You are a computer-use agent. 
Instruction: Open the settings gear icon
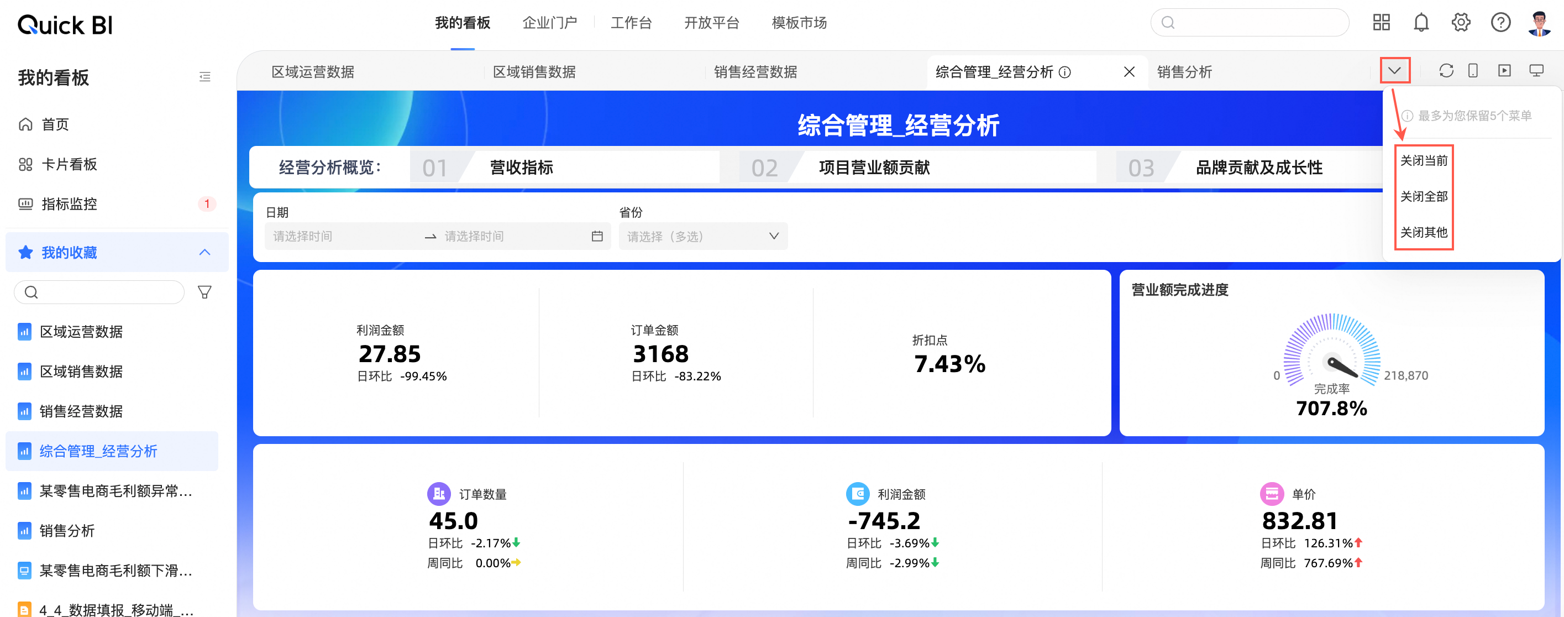1460,23
